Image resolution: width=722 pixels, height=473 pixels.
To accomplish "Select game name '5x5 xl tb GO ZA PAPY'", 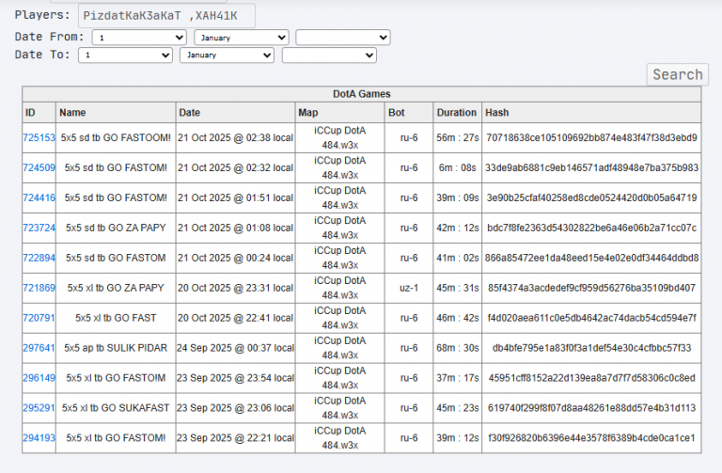I will pyautogui.click(x=116, y=288).
